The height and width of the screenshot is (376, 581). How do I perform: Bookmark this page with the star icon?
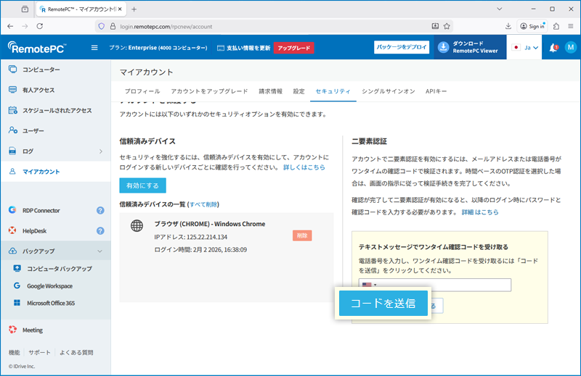[x=447, y=26]
